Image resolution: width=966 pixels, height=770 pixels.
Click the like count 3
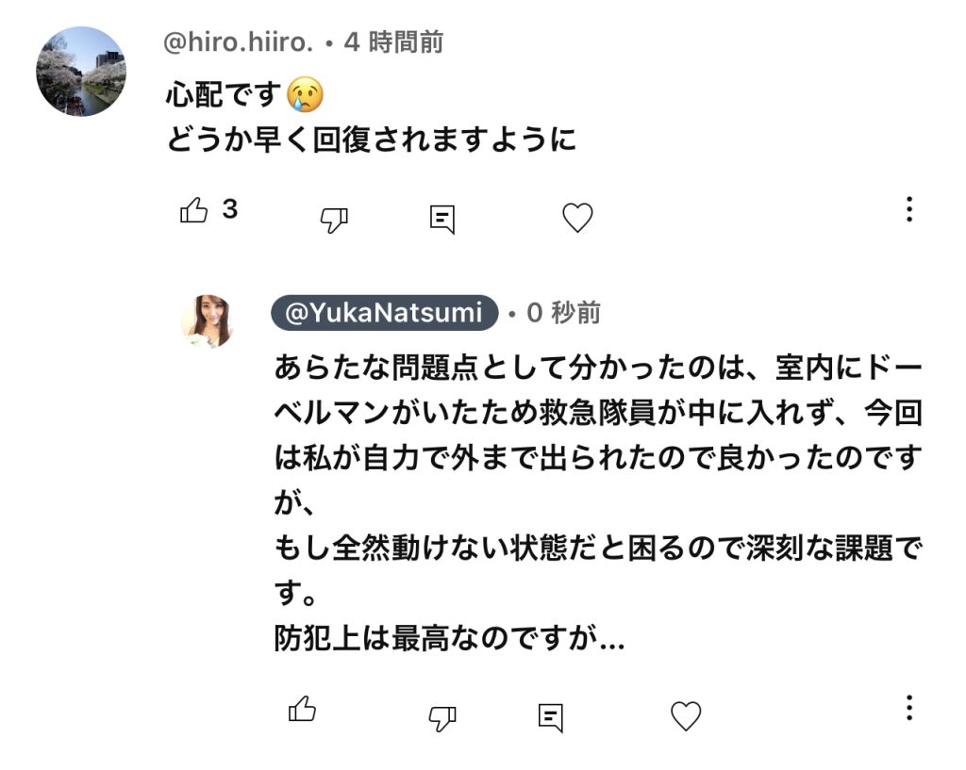[229, 209]
